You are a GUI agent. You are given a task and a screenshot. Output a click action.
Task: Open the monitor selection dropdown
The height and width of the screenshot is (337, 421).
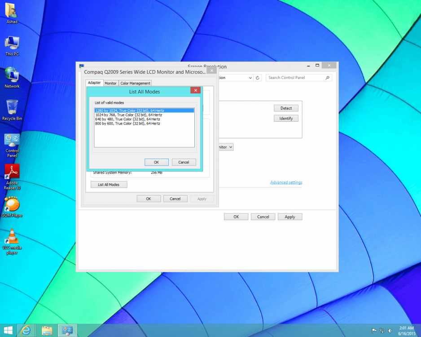226,147
